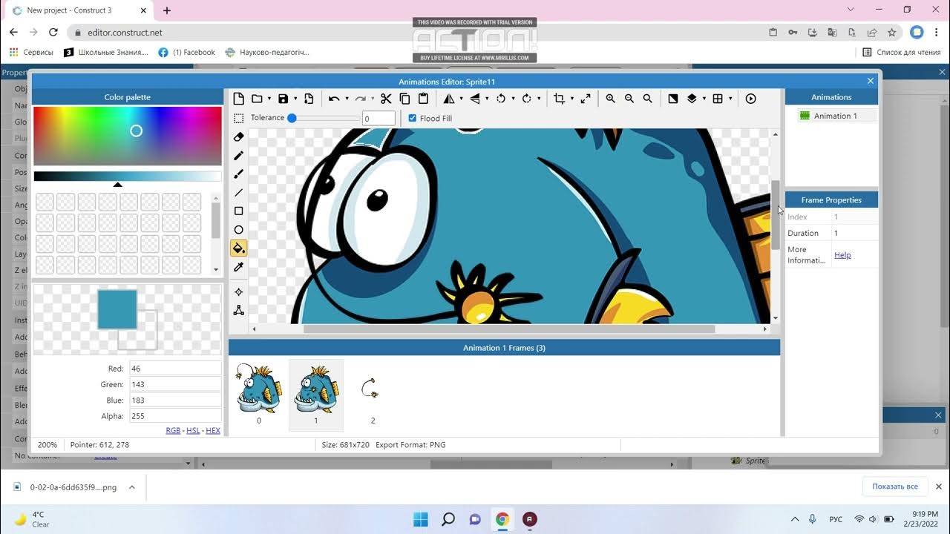Click the Zoom out magnifier
This screenshot has width=950, height=534.
tap(629, 99)
